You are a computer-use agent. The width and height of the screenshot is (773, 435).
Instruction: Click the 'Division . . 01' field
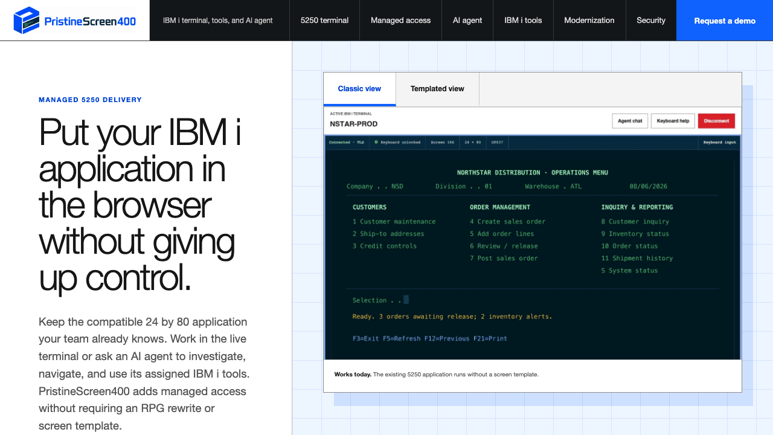[464, 186]
